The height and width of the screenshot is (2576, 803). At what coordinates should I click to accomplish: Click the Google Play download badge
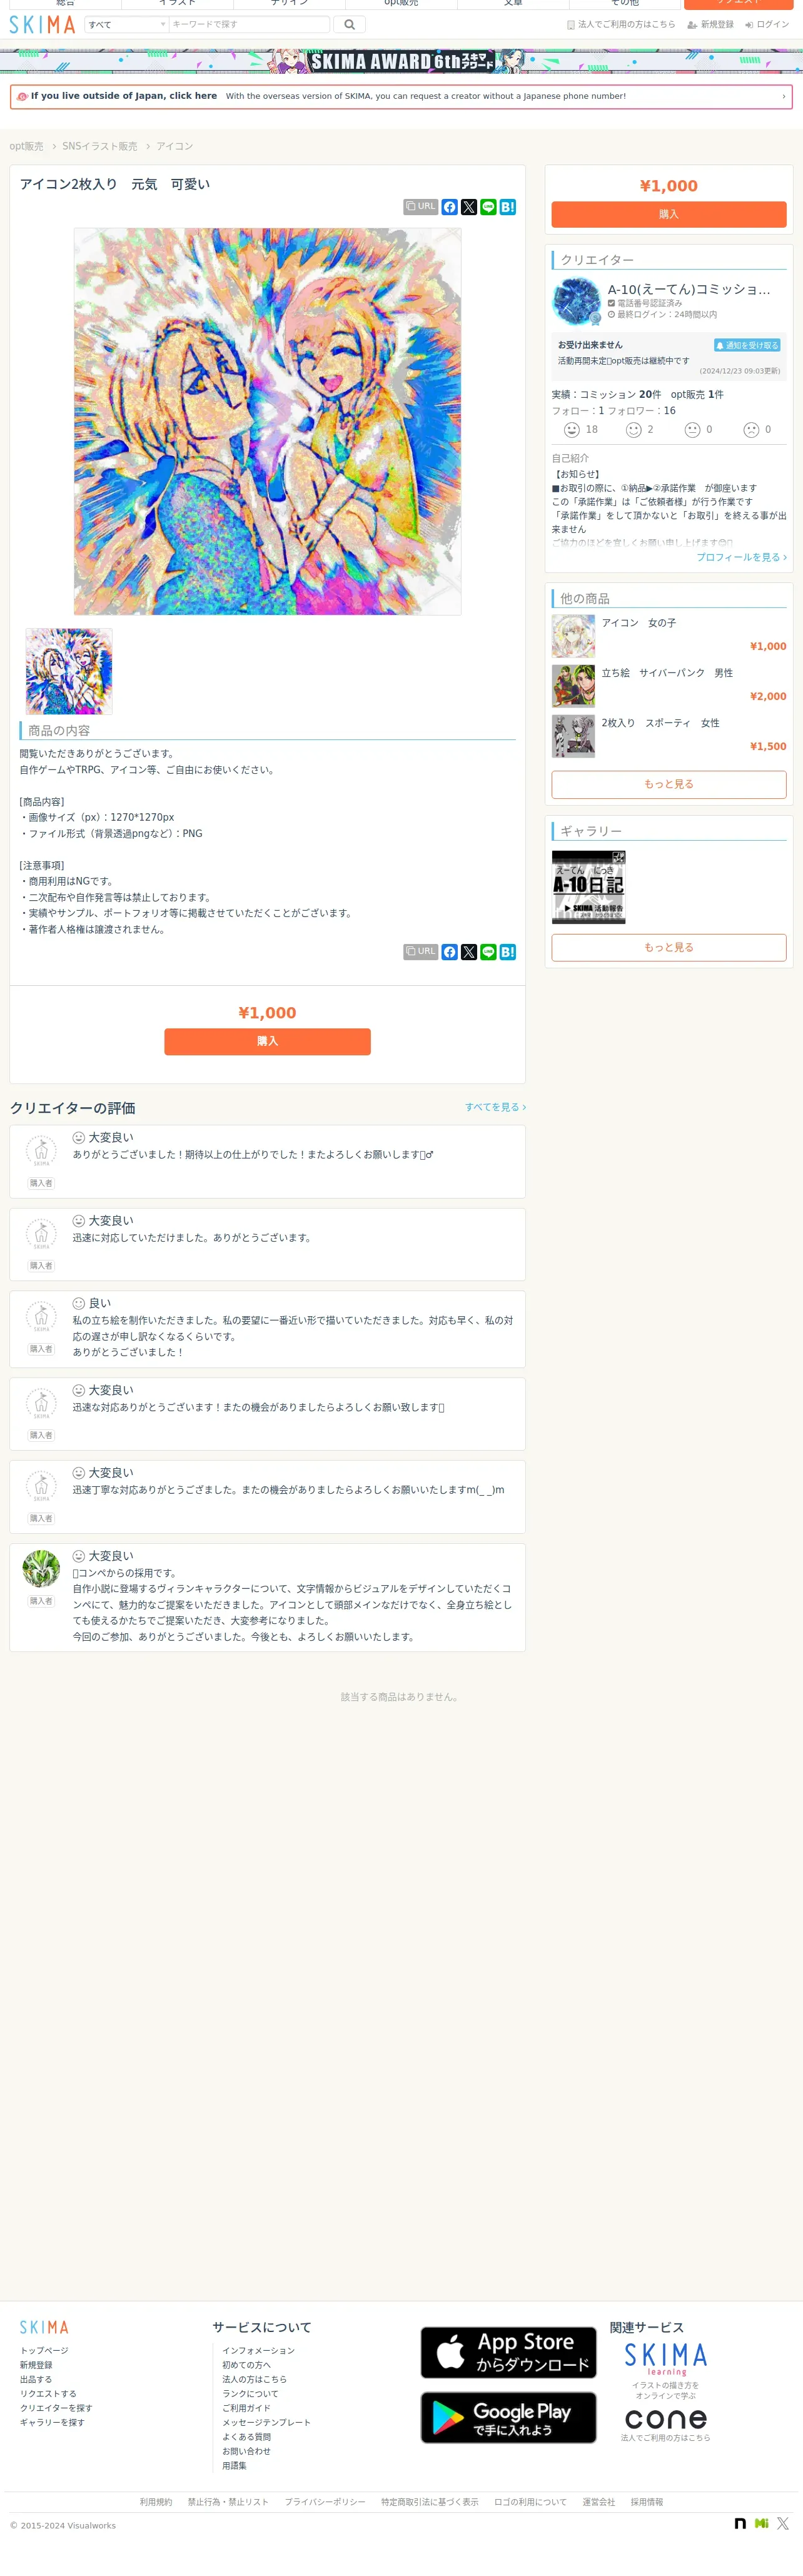tap(508, 2417)
